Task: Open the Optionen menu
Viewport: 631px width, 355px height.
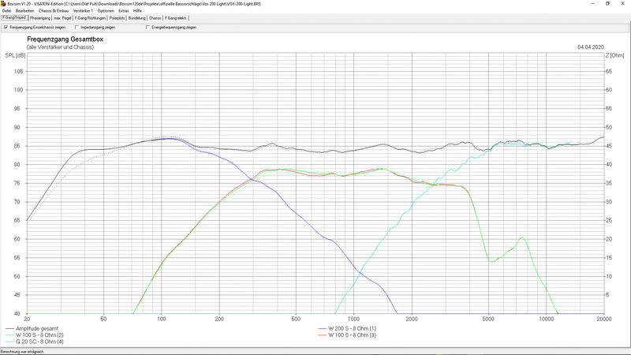Action: [x=106, y=10]
